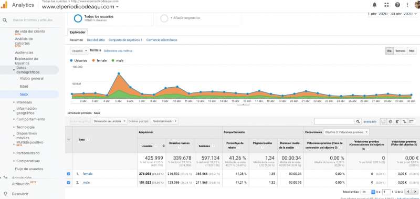The height and width of the screenshot is (199, 420).
Task: Open Dimensión secundaria dropdown
Action: click(x=109, y=121)
